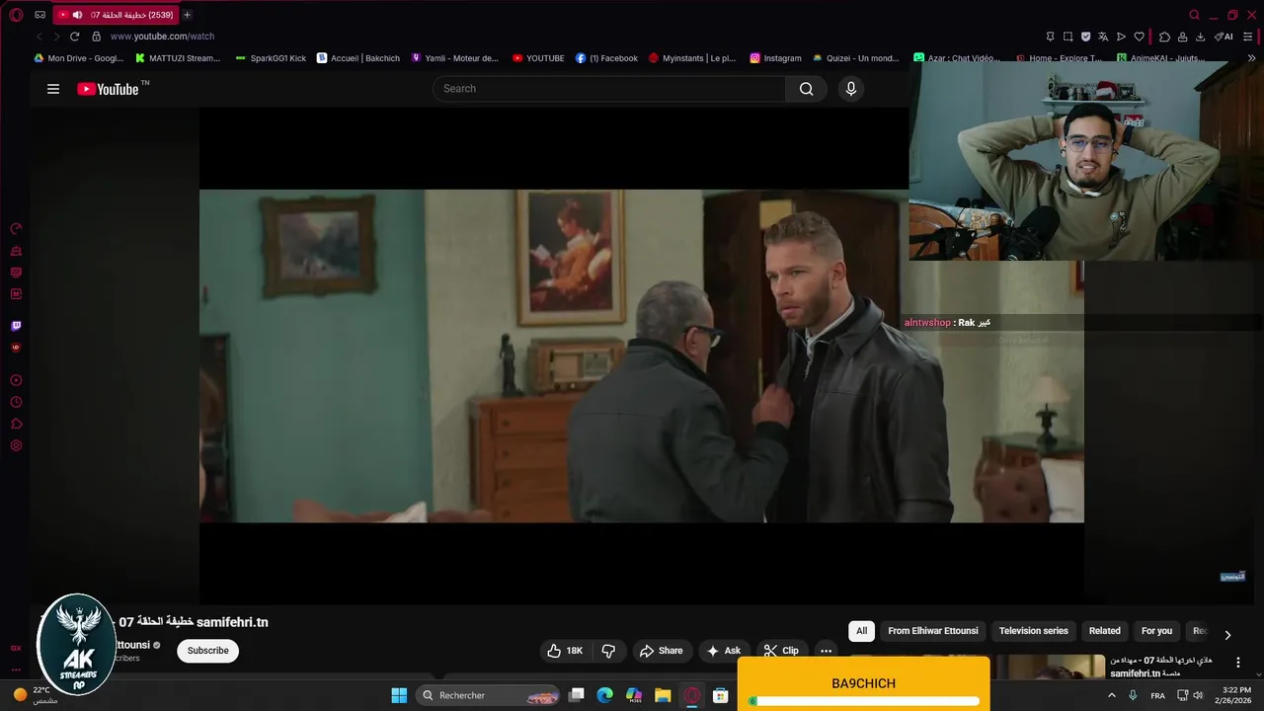This screenshot has height=711, width=1264.
Task: Subscribe to the channel
Action: 208,651
